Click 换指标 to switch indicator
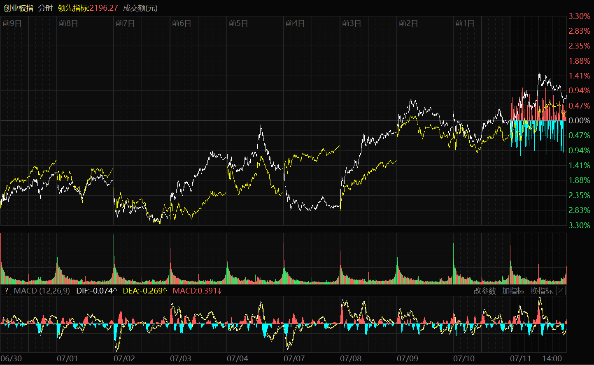The height and width of the screenshot is (365, 594). point(541,291)
